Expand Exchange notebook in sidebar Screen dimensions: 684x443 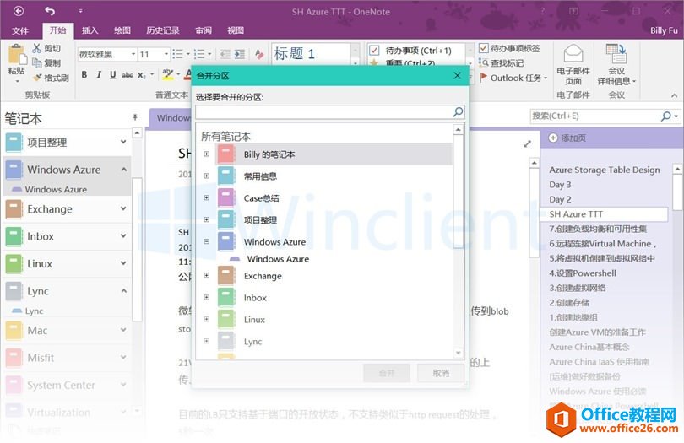tap(124, 208)
